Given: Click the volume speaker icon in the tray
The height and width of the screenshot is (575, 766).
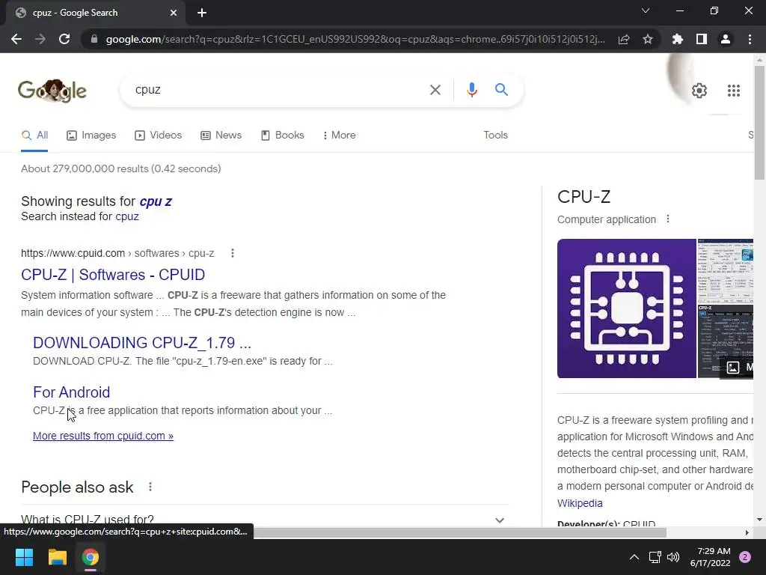Looking at the screenshot, I should [673, 557].
